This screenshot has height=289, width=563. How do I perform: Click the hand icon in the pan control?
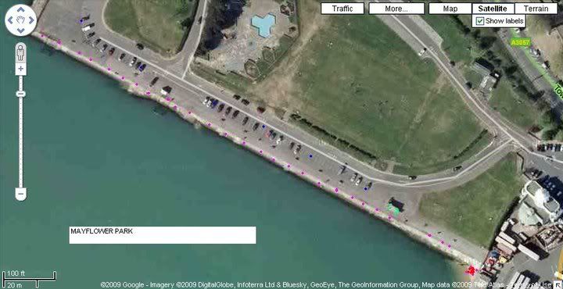[21, 20]
